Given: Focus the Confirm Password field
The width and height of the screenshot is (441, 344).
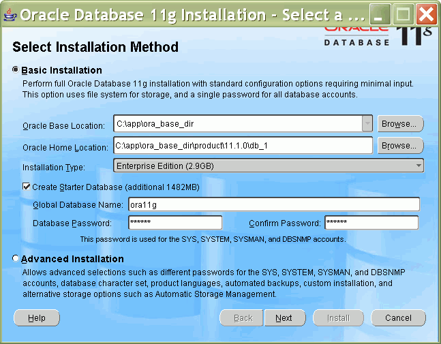Looking at the screenshot, I should [371, 223].
